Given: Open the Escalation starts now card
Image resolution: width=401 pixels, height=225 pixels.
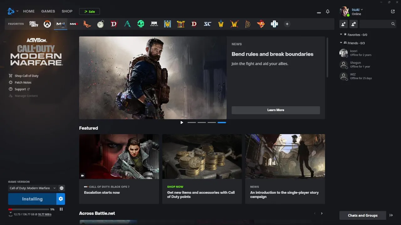Looking at the screenshot, I should click(119, 169).
